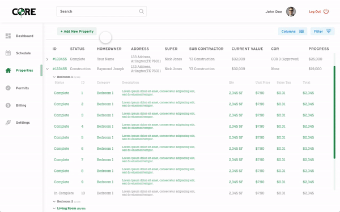Viewport: 340px width, 212px height.
Task: Collapse the Raymond Joseph property row chevron
Action: pyautogui.click(x=47, y=69)
